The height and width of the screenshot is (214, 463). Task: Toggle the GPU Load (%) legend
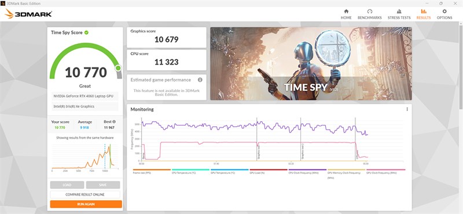pyautogui.click(x=269, y=171)
